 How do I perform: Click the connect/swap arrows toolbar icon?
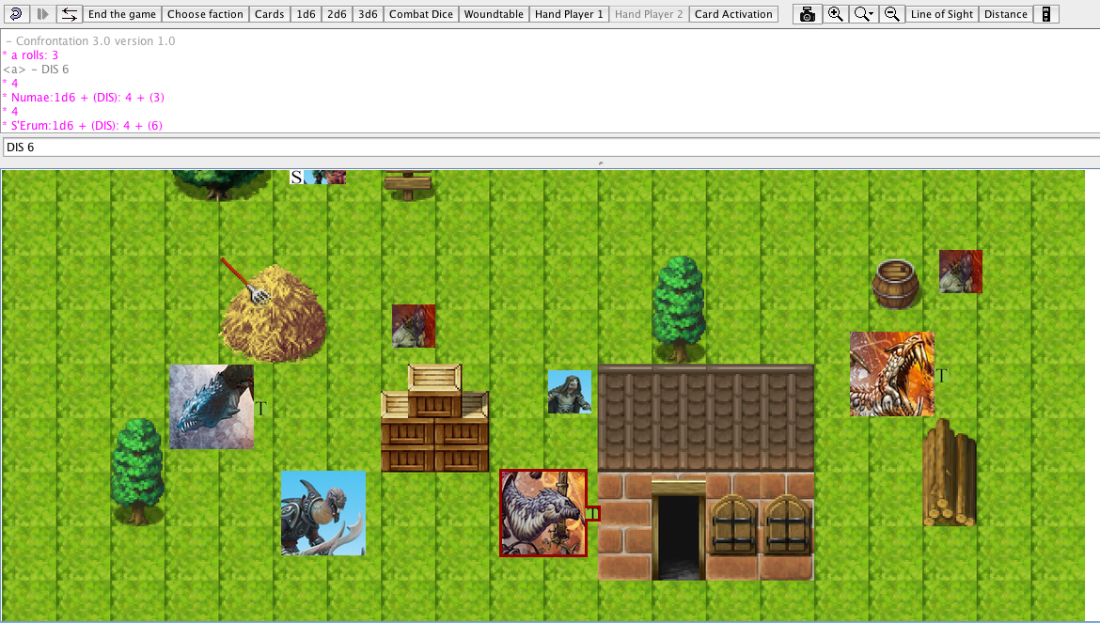click(70, 14)
